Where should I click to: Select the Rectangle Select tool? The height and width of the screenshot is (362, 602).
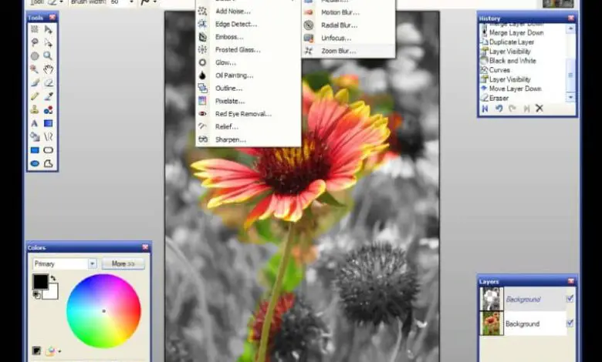(35, 29)
